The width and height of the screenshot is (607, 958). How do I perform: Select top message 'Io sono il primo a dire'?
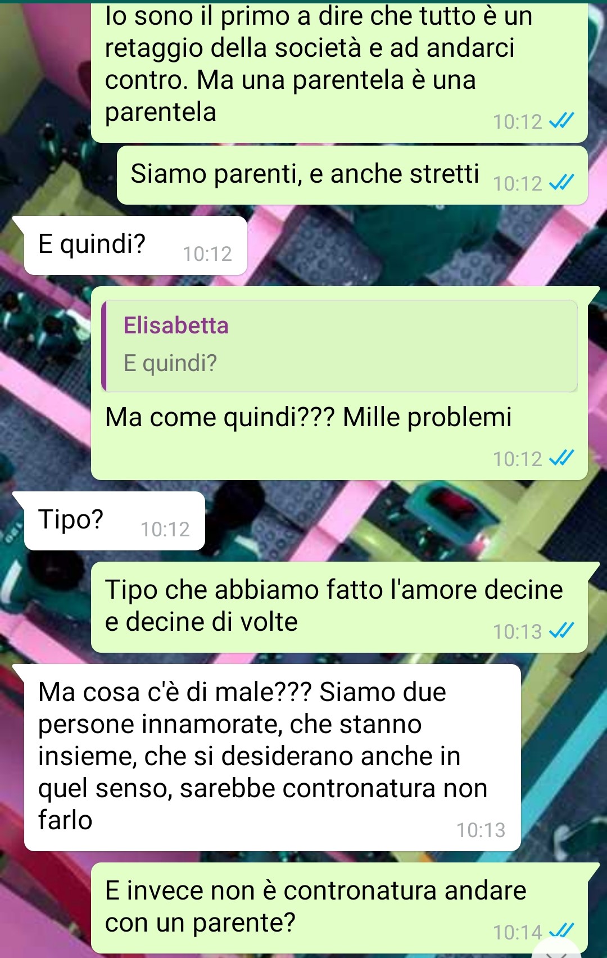pos(339,72)
